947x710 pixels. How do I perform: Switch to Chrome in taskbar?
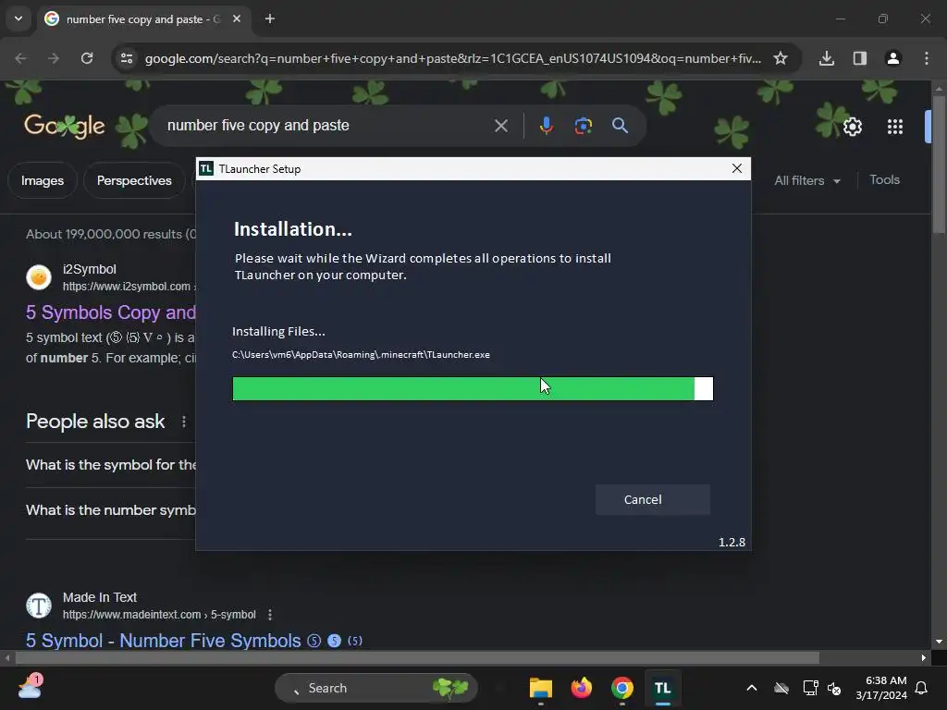[x=622, y=688]
